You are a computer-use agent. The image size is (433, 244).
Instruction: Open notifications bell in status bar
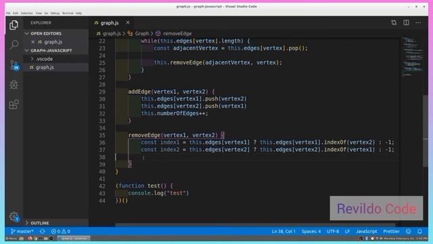point(419,231)
